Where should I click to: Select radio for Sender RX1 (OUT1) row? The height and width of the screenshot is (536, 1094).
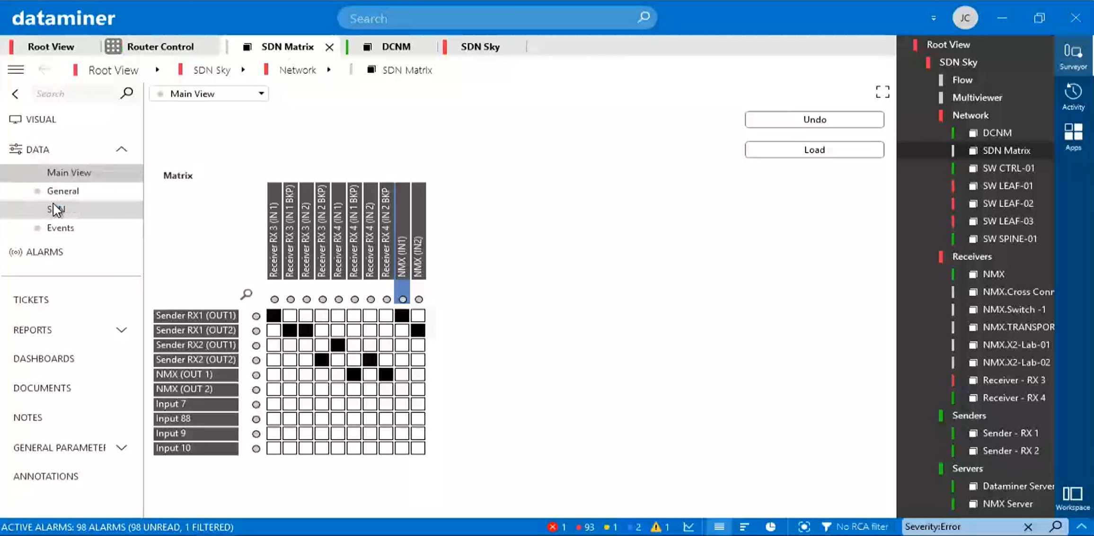point(256,316)
